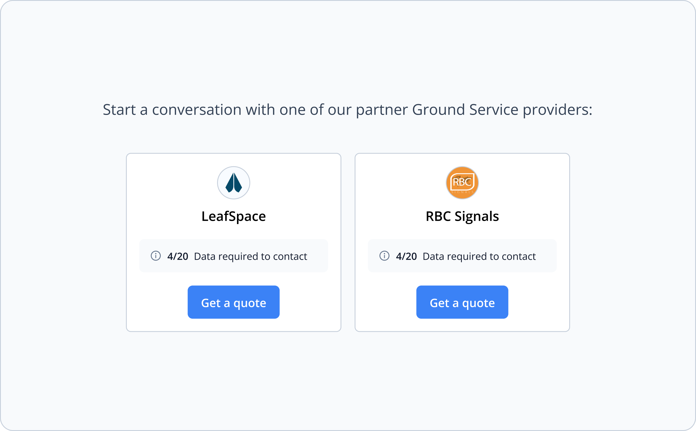The image size is (696, 431).
Task: Open the info icon on LeafSpace card
Action: coord(155,256)
